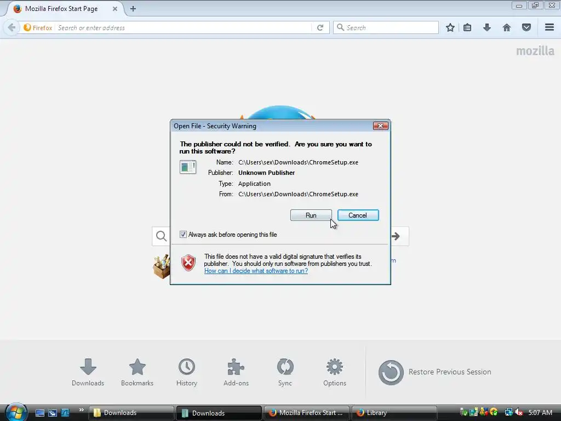Close the Mozilla Firefox Start Page tab
This screenshot has width=561, height=421.
click(x=115, y=9)
